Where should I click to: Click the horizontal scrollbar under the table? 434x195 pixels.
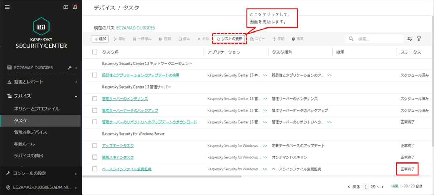click(x=162, y=177)
